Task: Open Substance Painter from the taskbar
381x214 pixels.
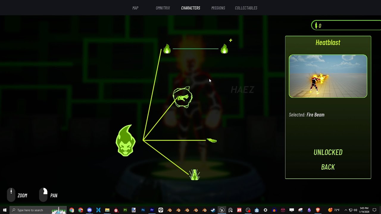Action: point(125,210)
